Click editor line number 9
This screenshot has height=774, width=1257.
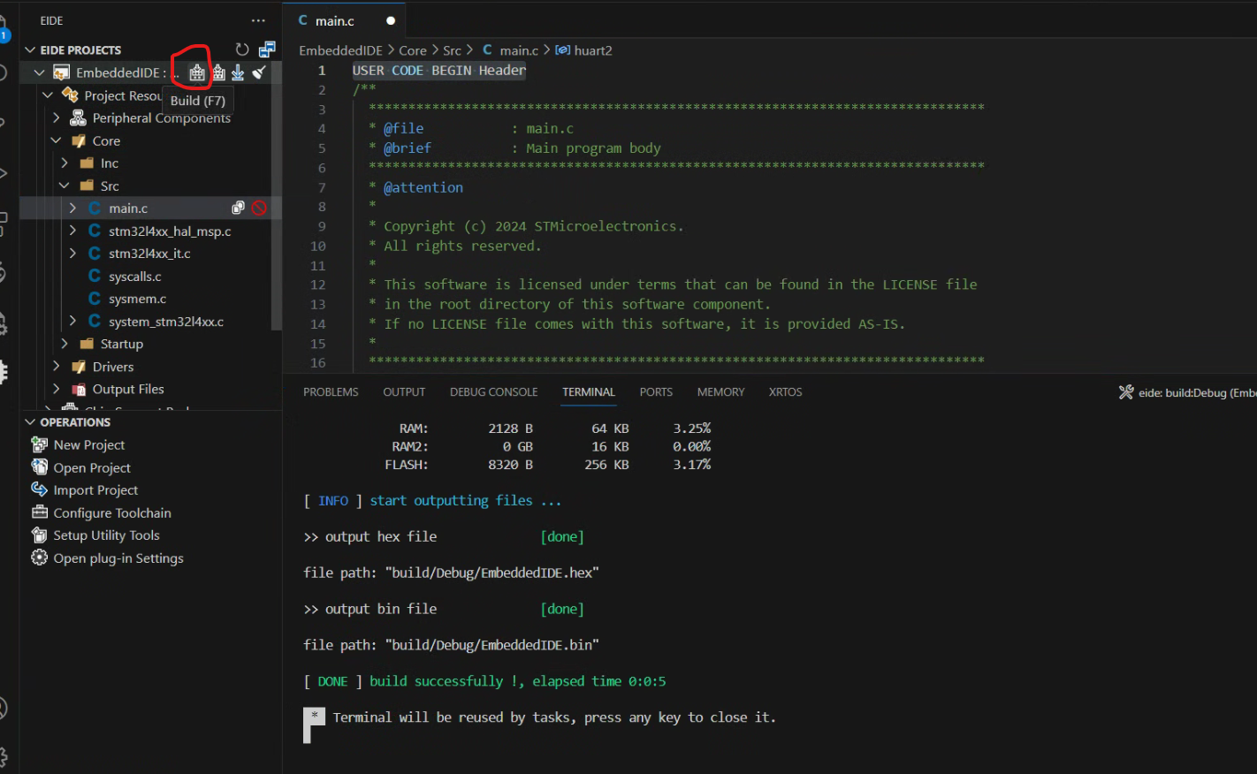(x=322, y=226)
